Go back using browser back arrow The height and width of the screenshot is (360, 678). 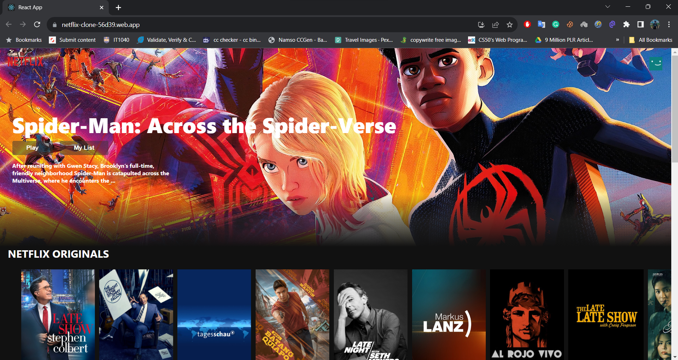(9, 24)
